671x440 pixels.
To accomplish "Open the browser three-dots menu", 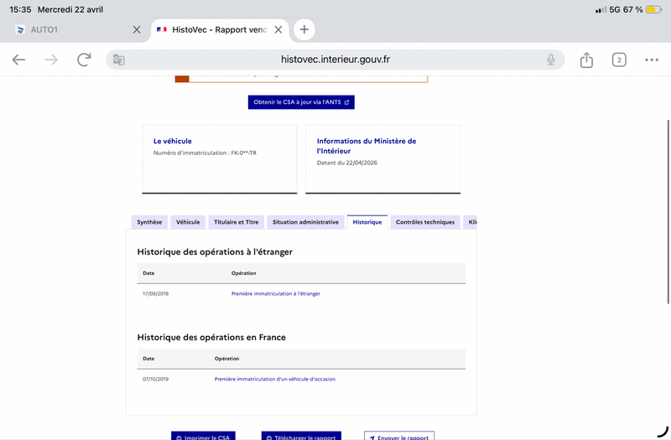I will pos(652,60).
